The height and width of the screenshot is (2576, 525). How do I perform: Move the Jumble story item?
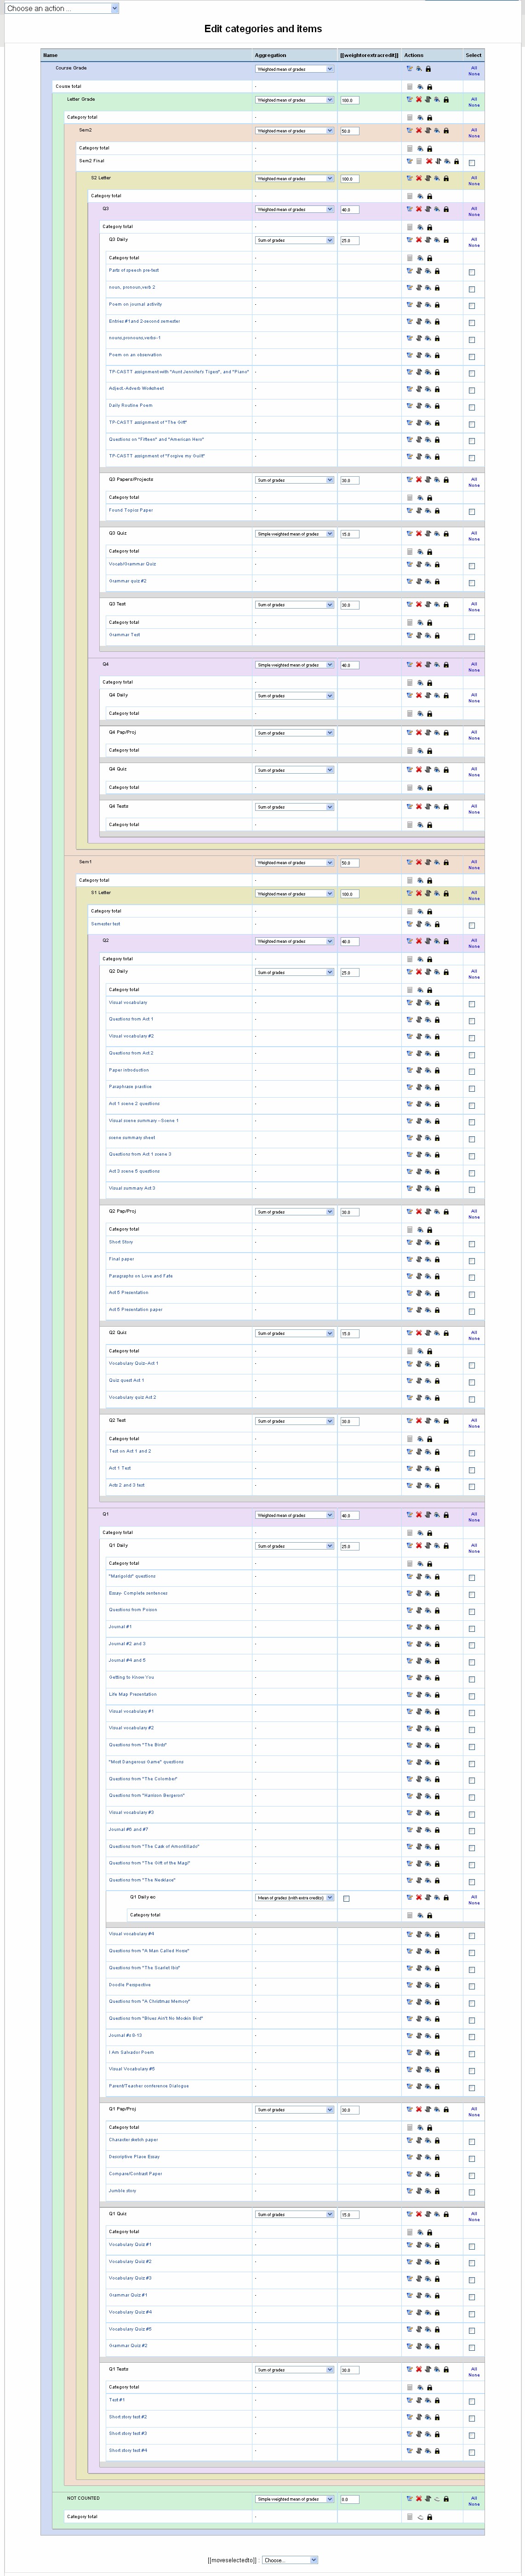pyautogui.click(x=419, y=2191)
